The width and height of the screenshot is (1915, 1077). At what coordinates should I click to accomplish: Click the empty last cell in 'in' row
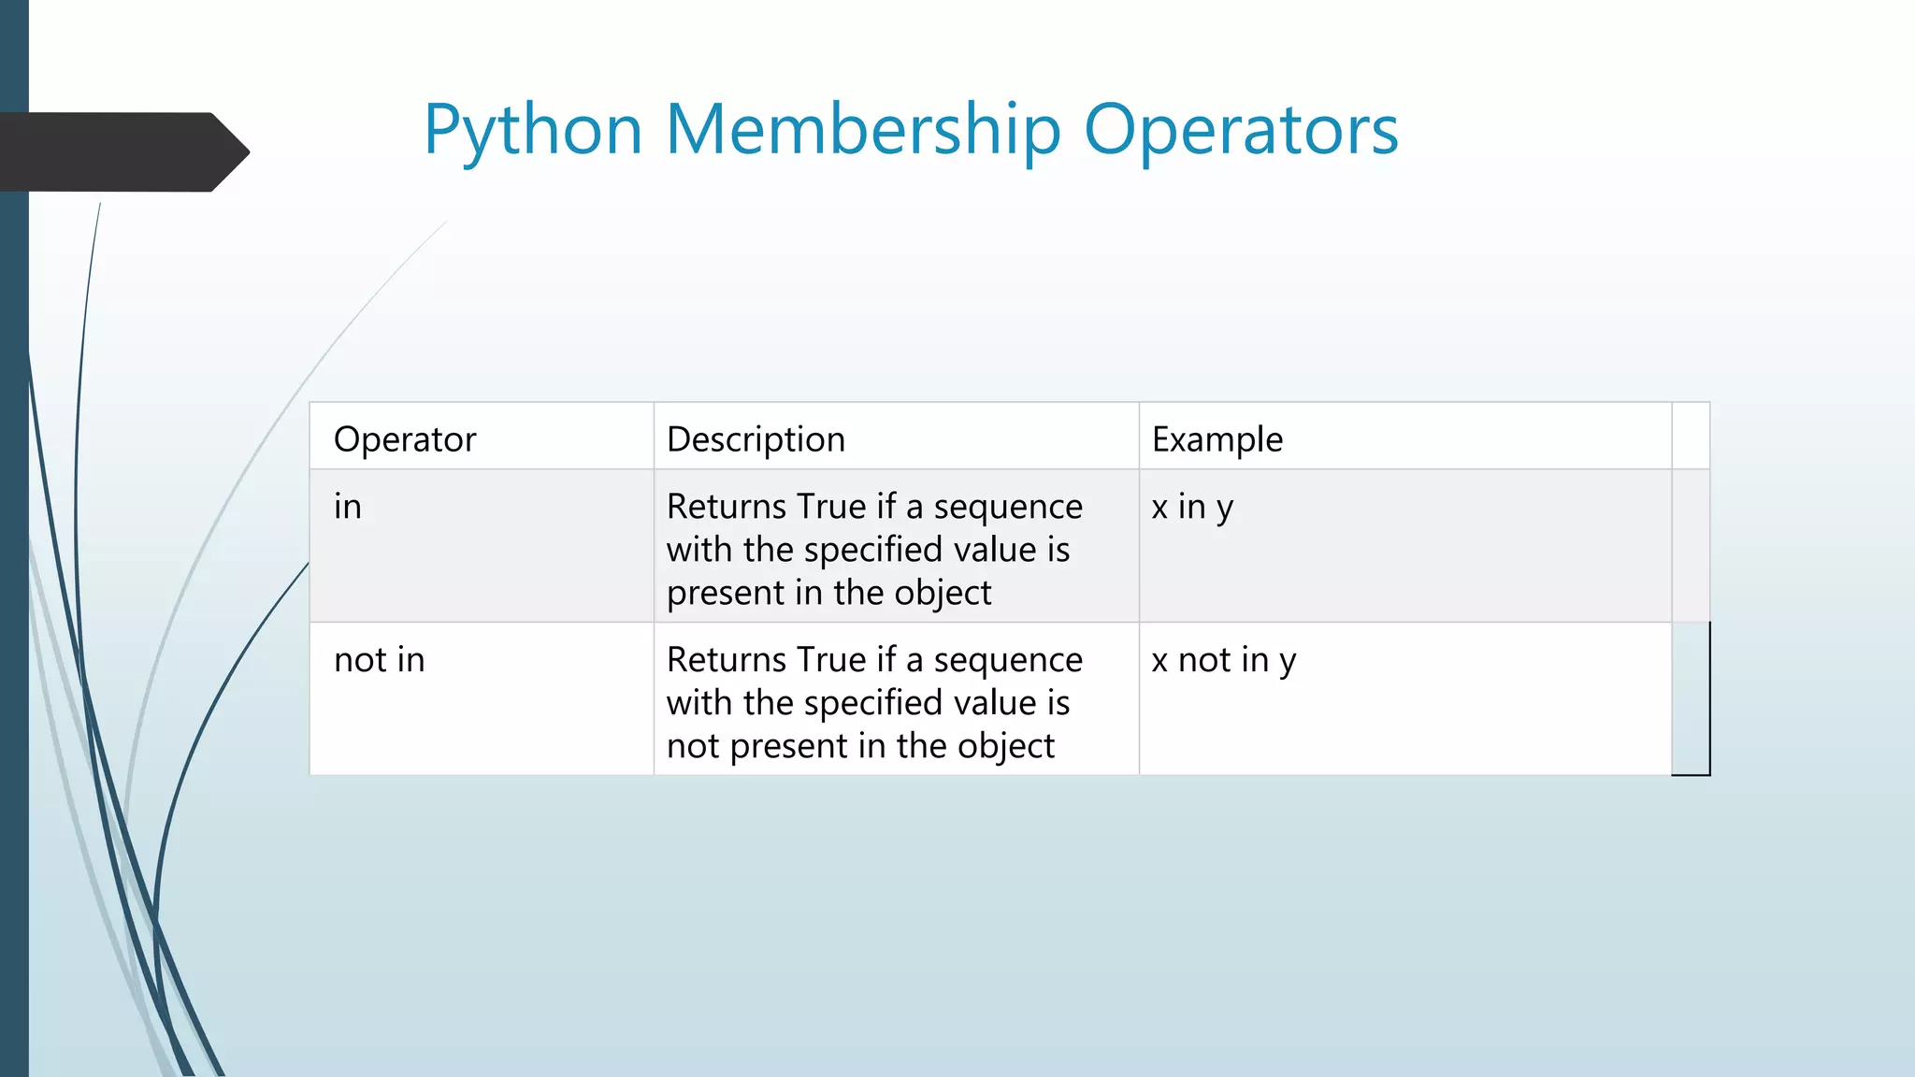point(1691,546)
